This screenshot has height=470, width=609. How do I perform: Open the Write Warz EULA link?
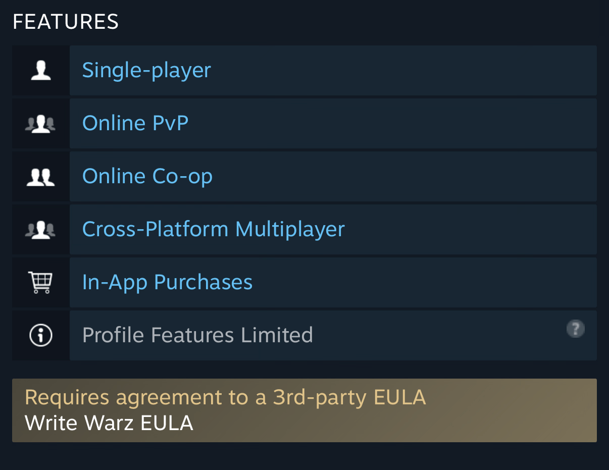click(x=109, y=423)
